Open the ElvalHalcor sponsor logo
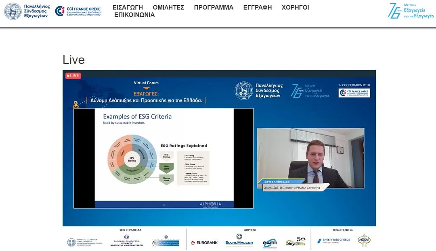Image resolution: width=436 pixels, height=251 pixels. [239, 241]
